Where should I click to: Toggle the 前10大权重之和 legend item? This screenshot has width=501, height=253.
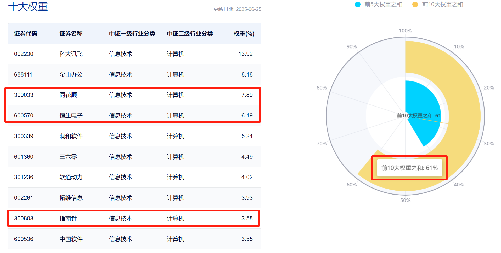tap(437, 4)
